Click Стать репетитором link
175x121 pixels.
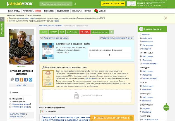pyautogui.click(x=150, y=120)
